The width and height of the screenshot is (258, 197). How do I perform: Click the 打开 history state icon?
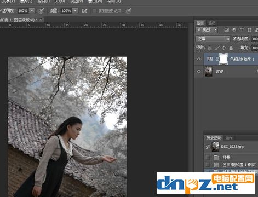pos(216,157)
